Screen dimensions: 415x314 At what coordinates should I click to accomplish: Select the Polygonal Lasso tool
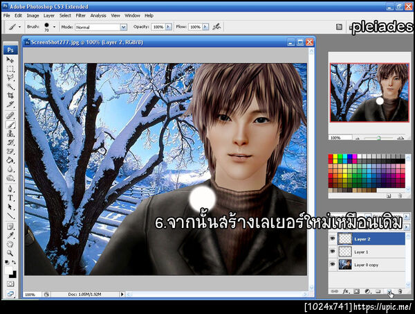(x=10, y=78)
